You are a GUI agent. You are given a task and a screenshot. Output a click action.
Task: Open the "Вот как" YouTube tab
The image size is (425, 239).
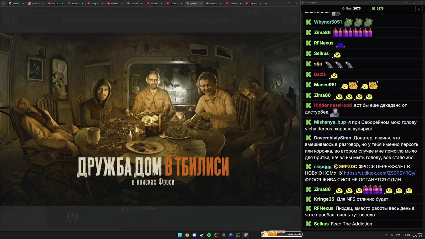click(55, 3)
